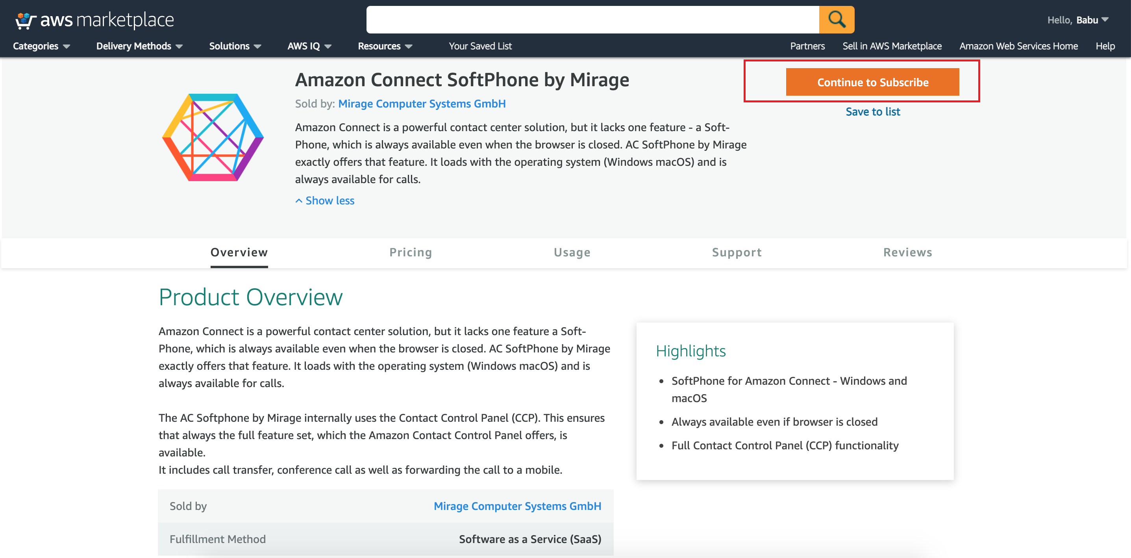Open the AWS IQ dropdown
Image resolution: width=1131 pixels, height=558 pixels.
(x=309, y=46)
